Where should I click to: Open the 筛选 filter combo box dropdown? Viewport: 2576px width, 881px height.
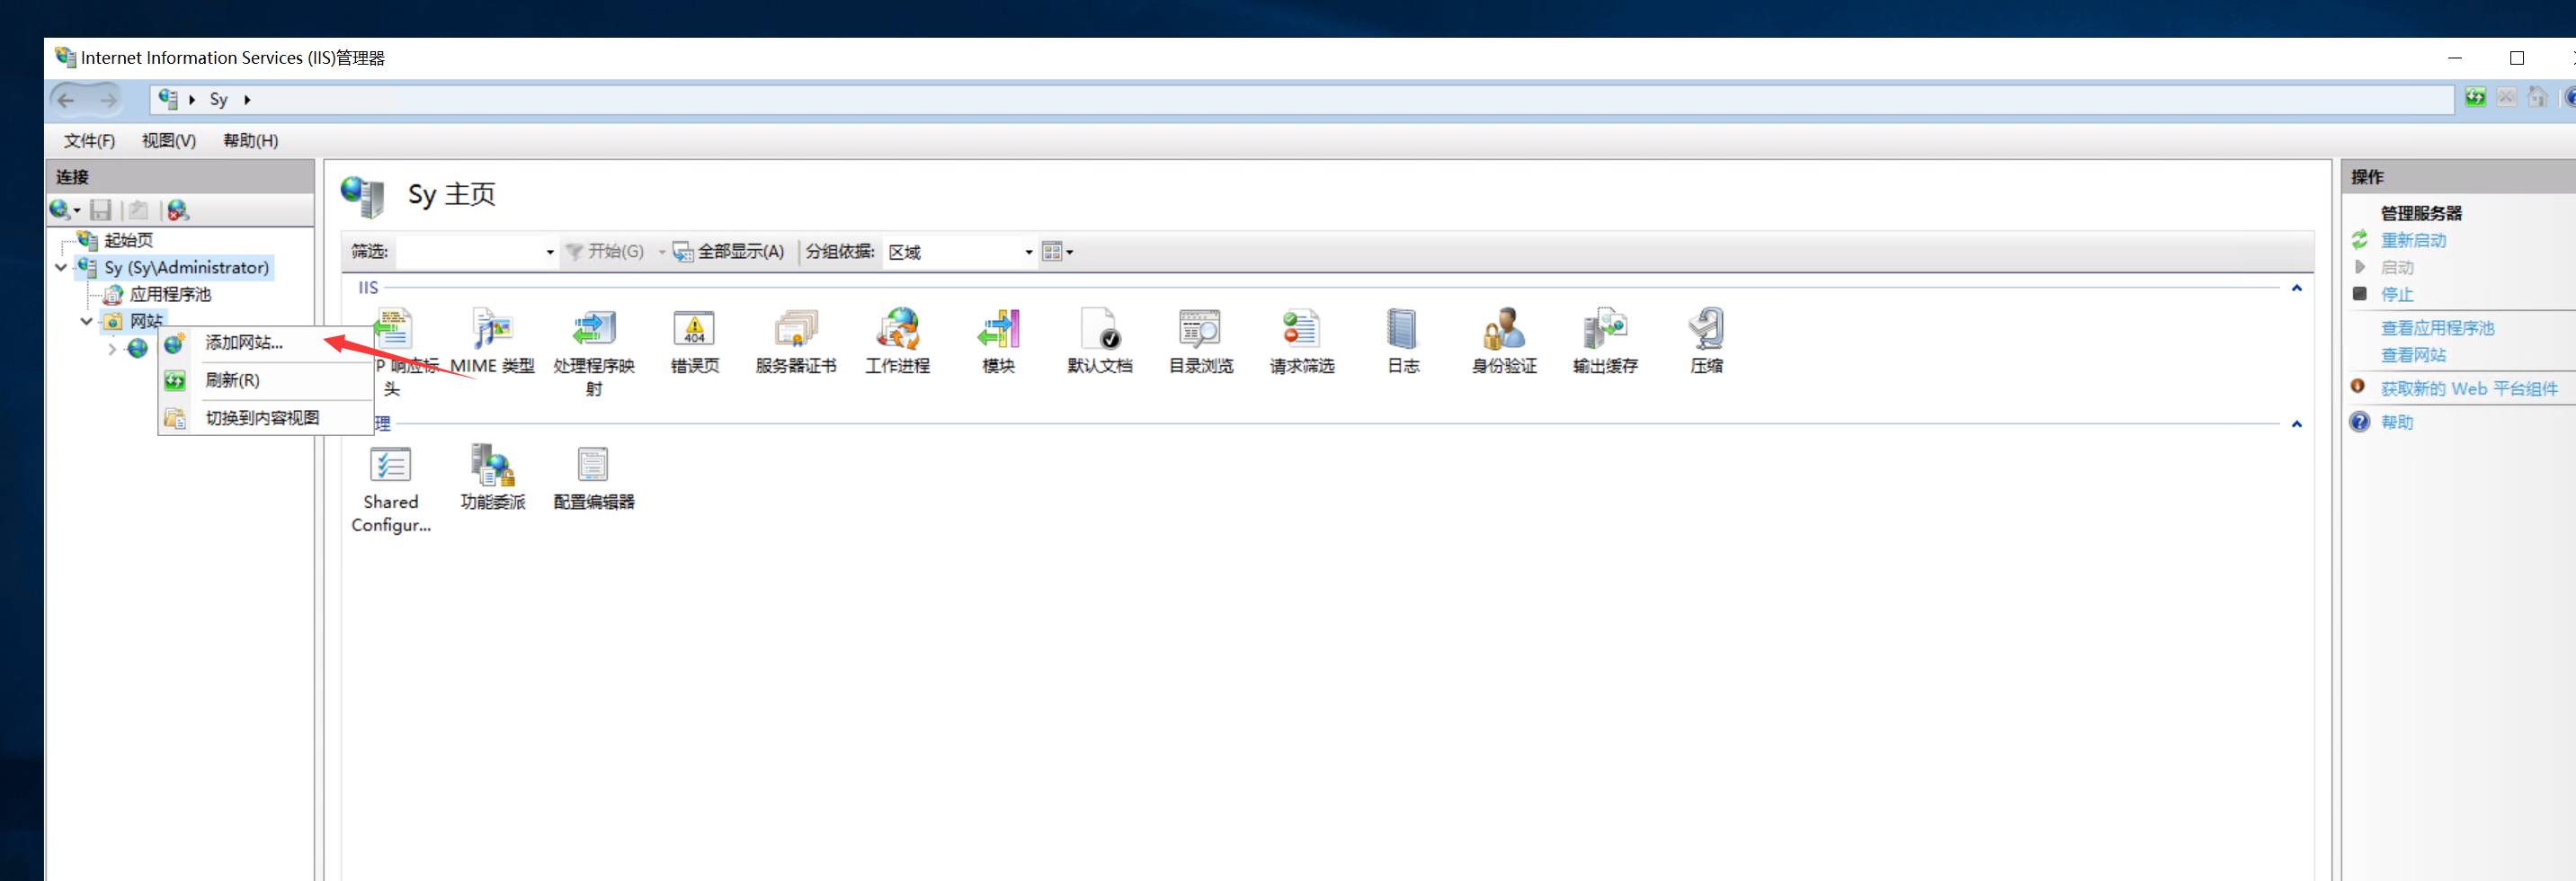[549, 252]
